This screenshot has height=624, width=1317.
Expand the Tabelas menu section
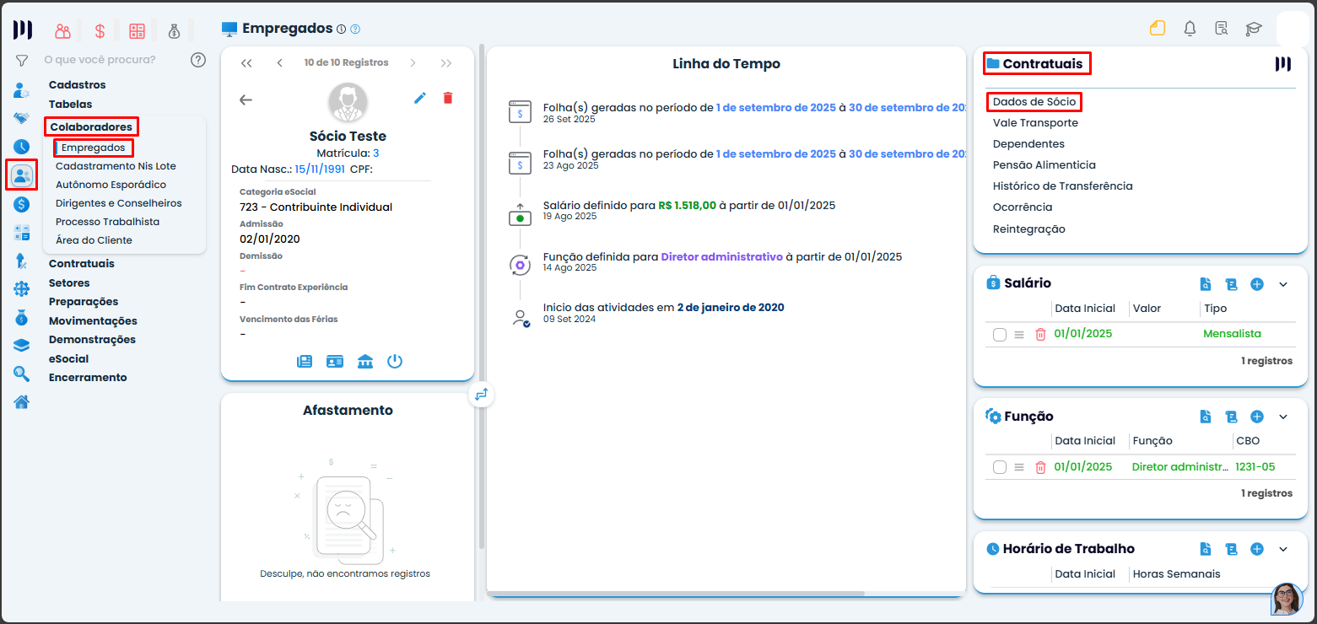[71, 104]
